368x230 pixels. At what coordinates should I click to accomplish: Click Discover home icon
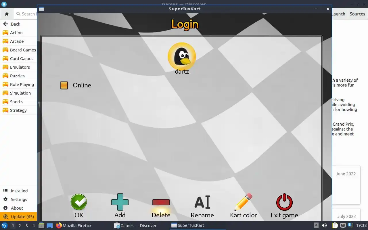(x=7, y=14)
